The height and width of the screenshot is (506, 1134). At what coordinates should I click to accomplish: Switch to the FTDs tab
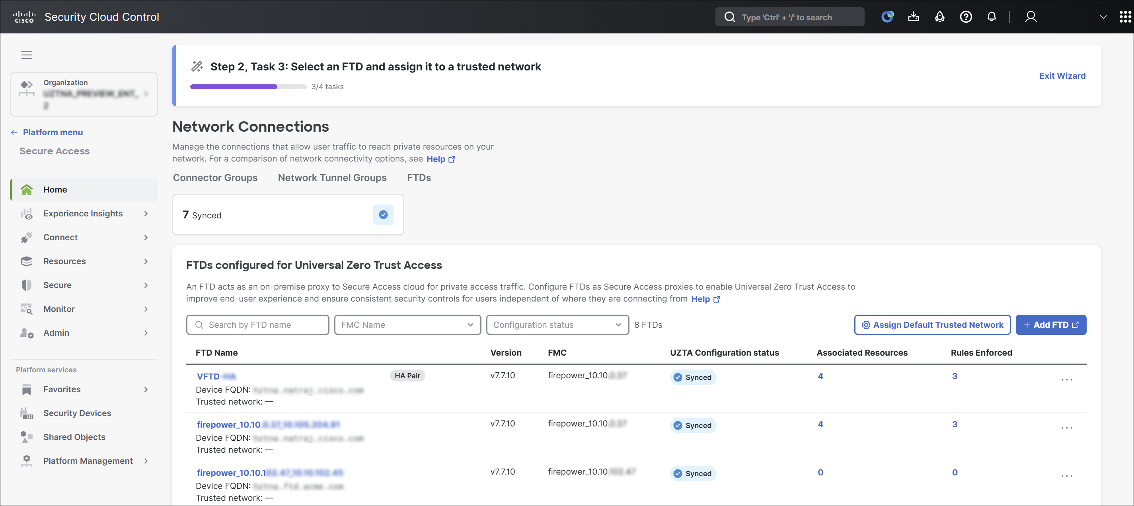pos(419,178)
